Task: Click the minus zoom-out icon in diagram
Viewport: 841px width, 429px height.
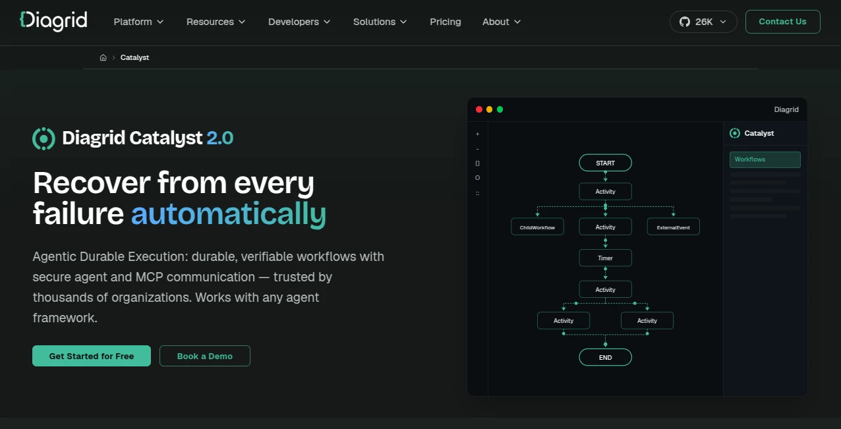Action: [x=478, y=149]
